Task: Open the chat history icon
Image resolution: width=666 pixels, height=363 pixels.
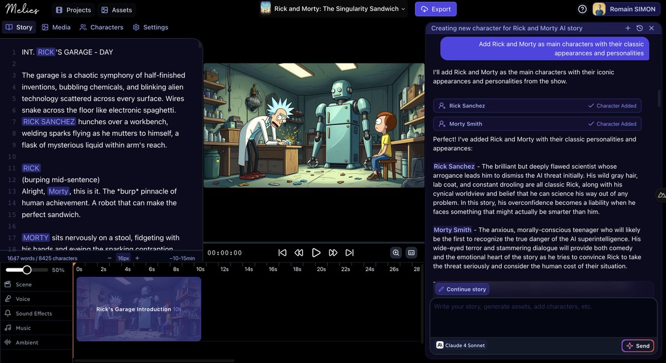Action: (x=639, y=28)
